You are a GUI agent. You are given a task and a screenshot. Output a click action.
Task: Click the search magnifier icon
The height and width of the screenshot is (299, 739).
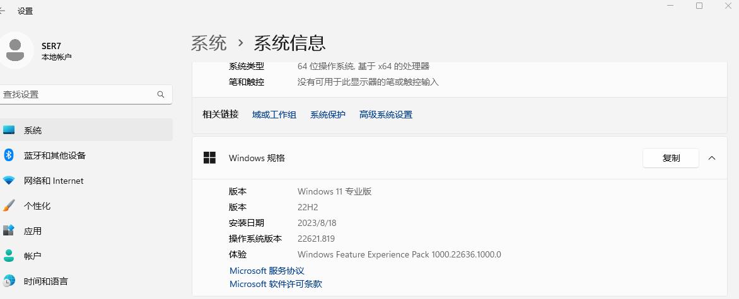161,94
